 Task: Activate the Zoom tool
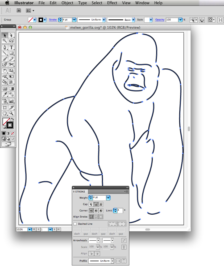pos(11,113)
